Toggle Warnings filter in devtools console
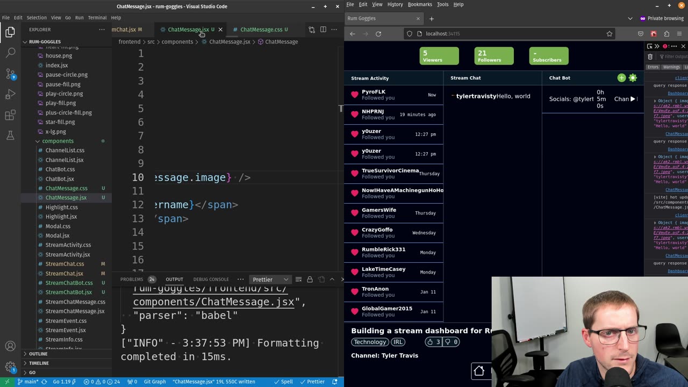The image size is (688, 387). (x=671, y=67)
